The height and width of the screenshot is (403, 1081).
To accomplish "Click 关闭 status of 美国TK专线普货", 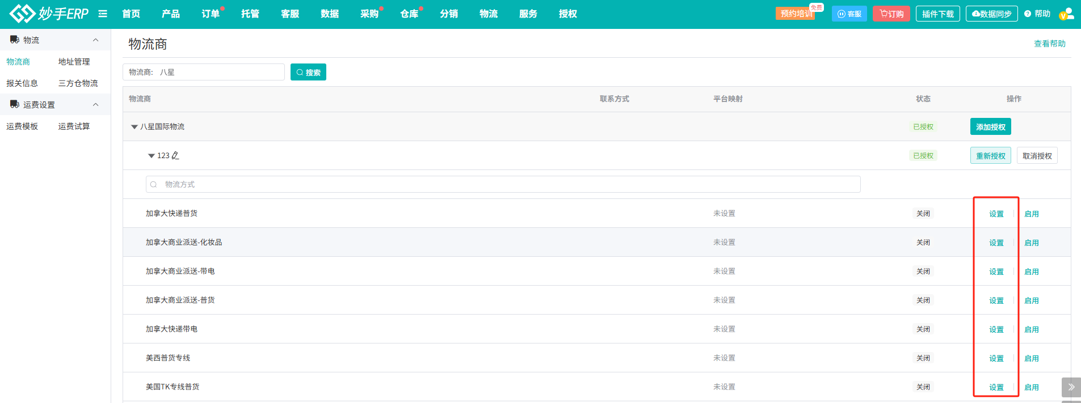I will click(923, 387).
